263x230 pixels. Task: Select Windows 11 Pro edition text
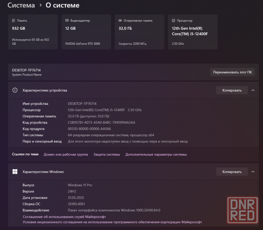[80, 185]
